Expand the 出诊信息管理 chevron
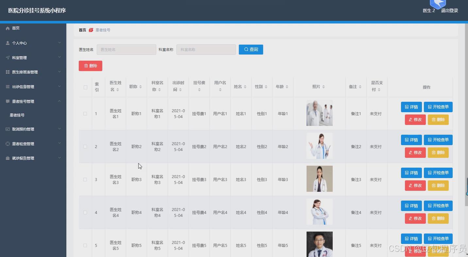The image size is (468, 257). point(59,86)
